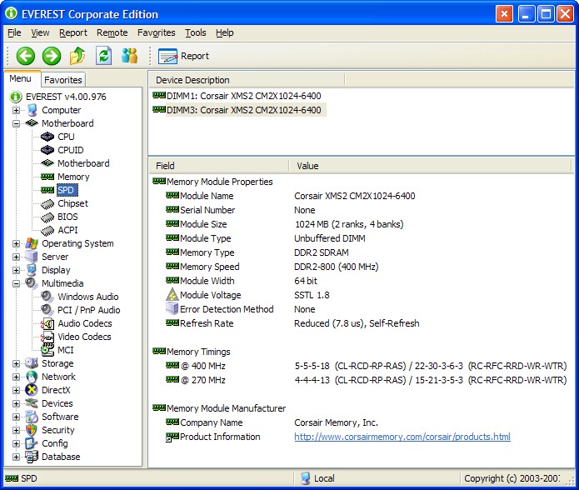Image resolution: width=579 pixels, height=490 pixels.
Task: Click the Value column header
Action: point(430,166)
